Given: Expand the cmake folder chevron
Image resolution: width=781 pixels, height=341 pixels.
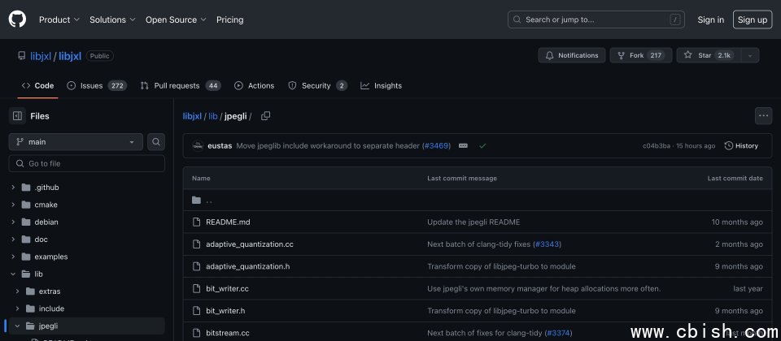Looking at the screenshot, I should [x=14, y=205].
